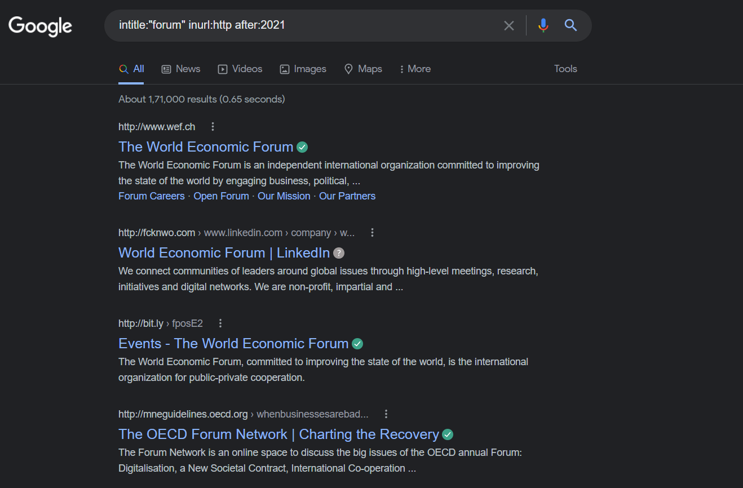Switch to the Videos tab
Image resolution: width=743 pixels, height=488 pixels.
point(240,69)
